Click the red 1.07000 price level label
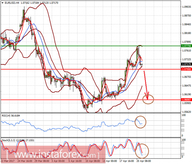The image size is (192, 164). [x=187, y=69]
